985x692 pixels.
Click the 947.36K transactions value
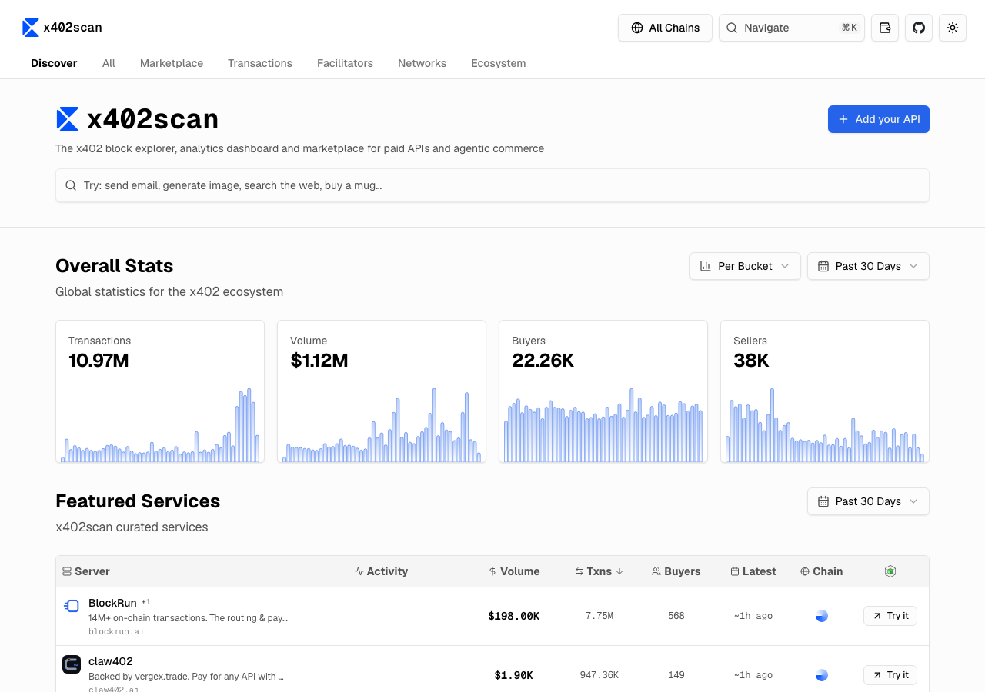[599, 675]
